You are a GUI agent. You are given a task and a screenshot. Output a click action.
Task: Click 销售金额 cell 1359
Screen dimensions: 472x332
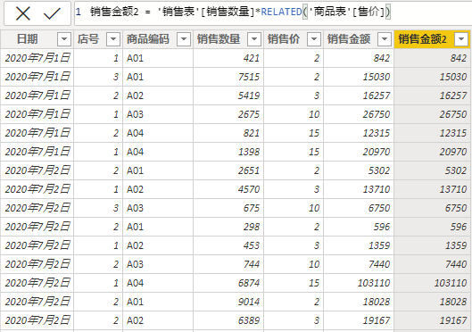tap(359, 245)
